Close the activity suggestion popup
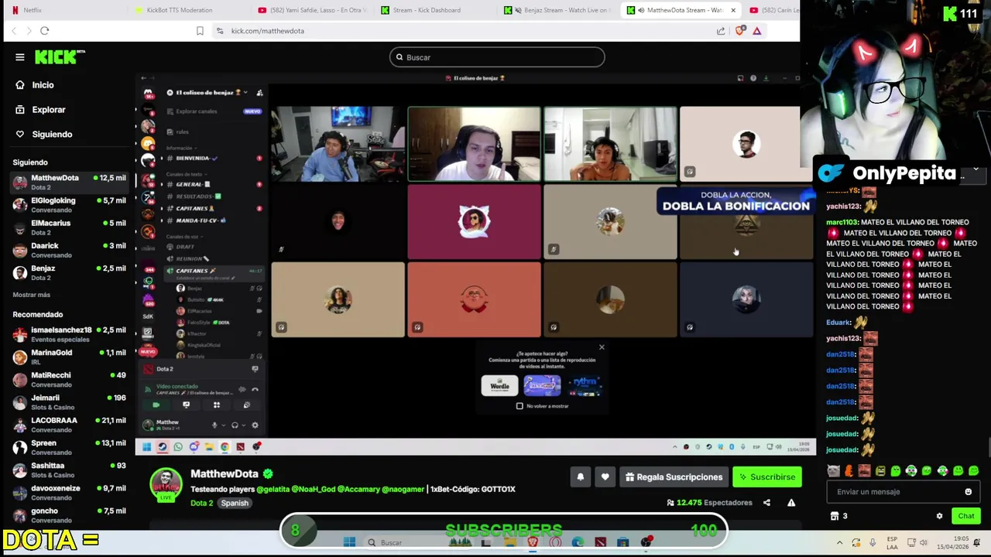991x557 pixels. tap(602, 347)
